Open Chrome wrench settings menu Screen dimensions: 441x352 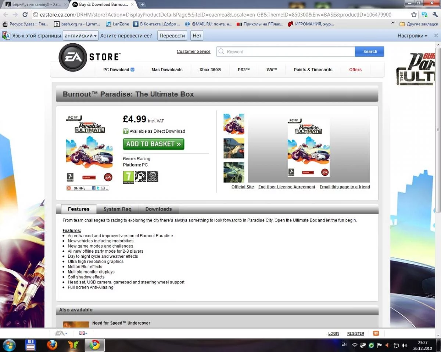(x=435, y=15)
